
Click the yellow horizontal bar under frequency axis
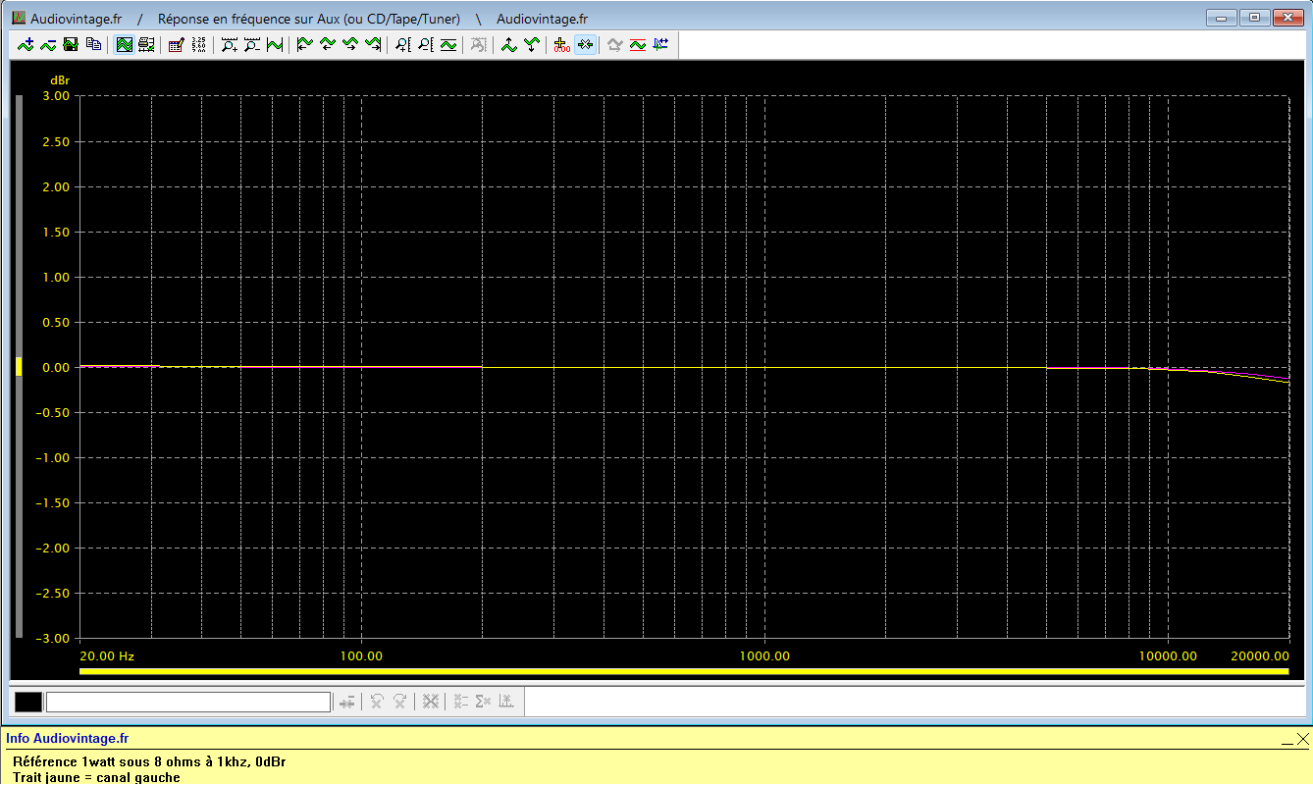pos(683,671)
